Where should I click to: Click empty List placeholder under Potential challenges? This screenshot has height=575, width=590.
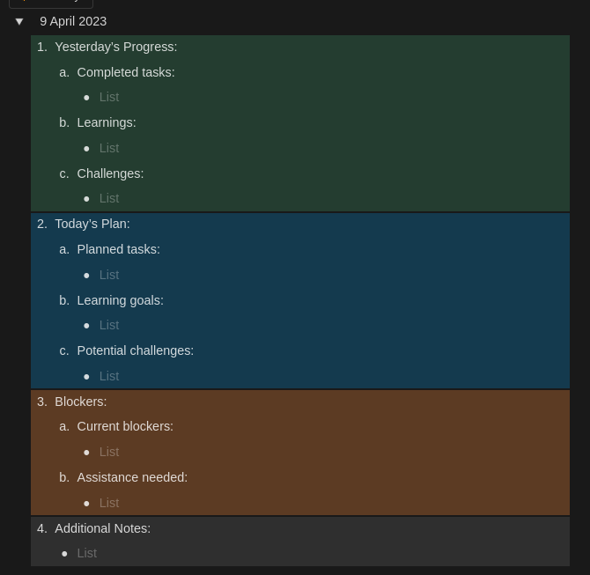pyautogui.click(x=109, y=376)
